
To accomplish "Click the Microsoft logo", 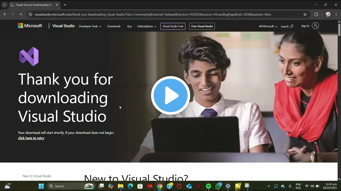I will point(30,26).
